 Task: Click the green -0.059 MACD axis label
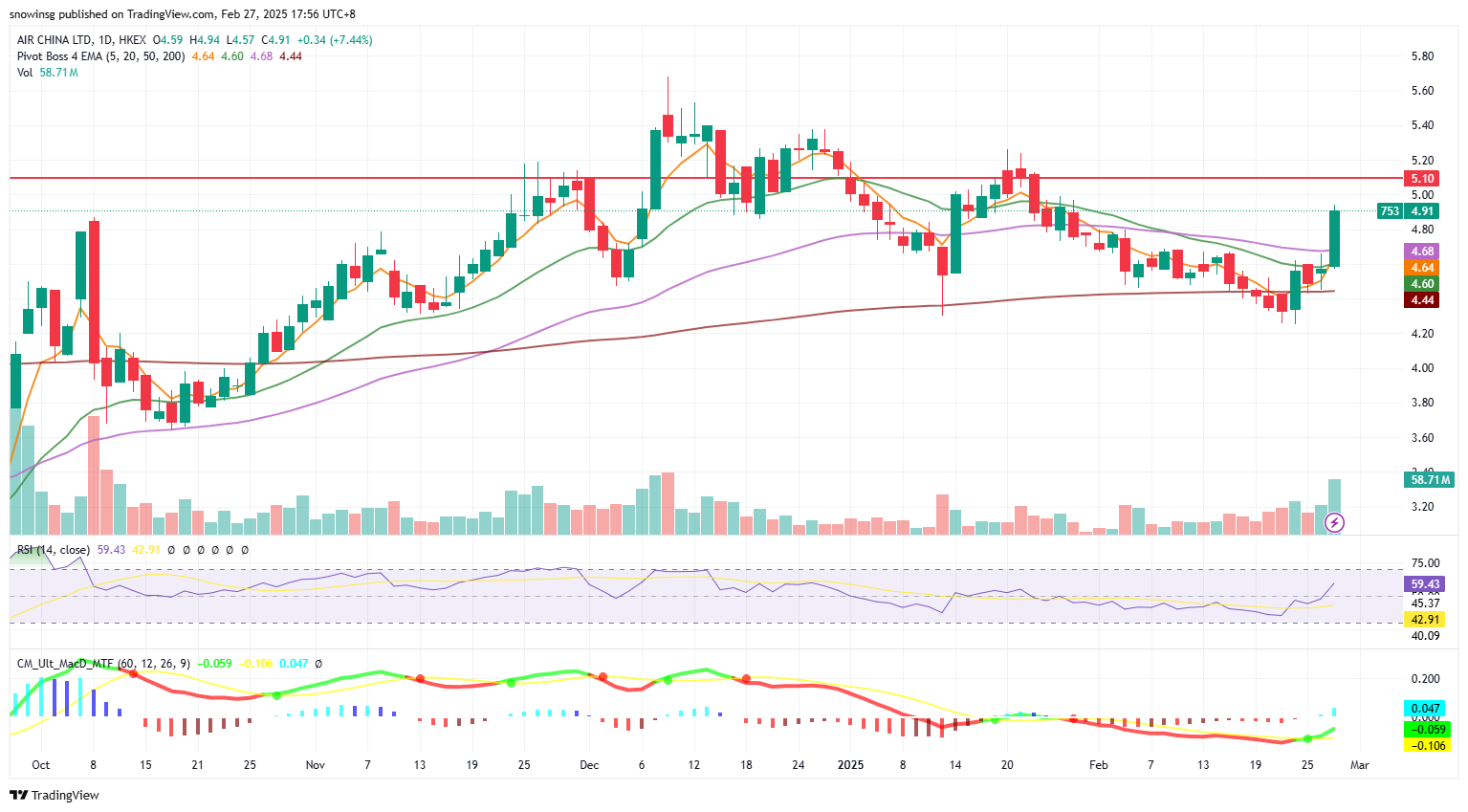click(x=1427, y=729)
